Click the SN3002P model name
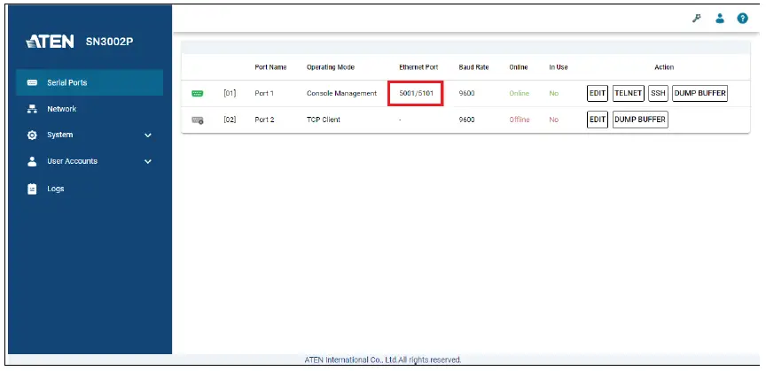 tap(109, 42)
